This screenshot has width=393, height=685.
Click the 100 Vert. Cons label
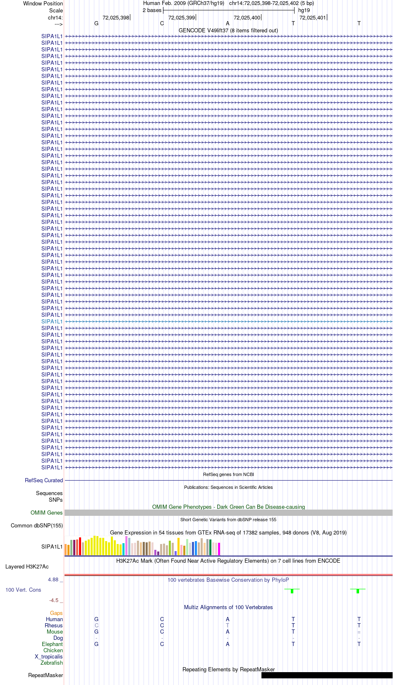point(23,590)
